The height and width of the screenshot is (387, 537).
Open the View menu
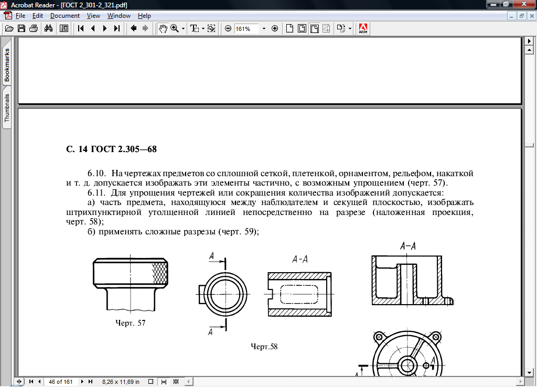(93, 16)
